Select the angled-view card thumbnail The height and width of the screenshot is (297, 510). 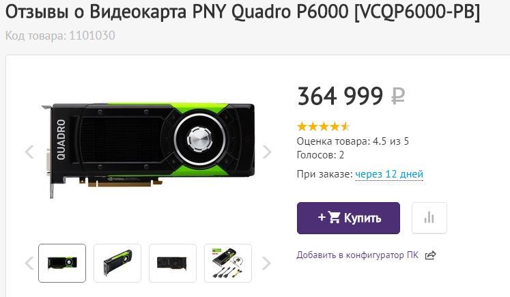117,263
